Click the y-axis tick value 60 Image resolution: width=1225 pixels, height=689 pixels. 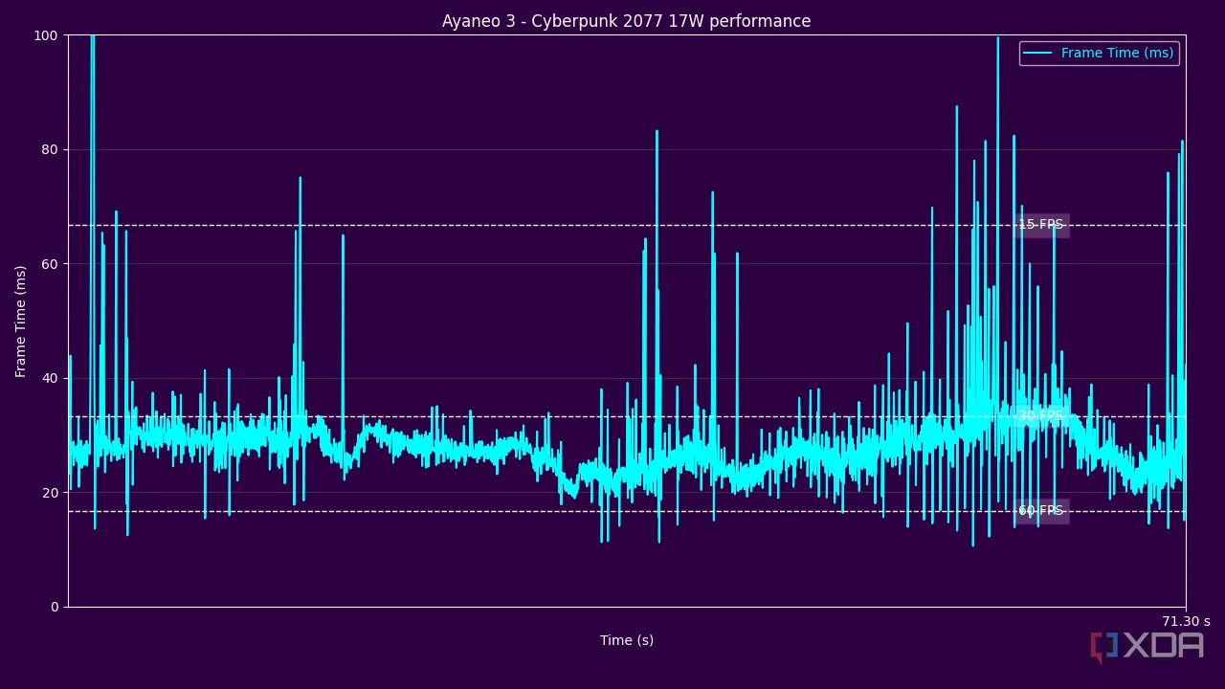[x=50, y=264]
